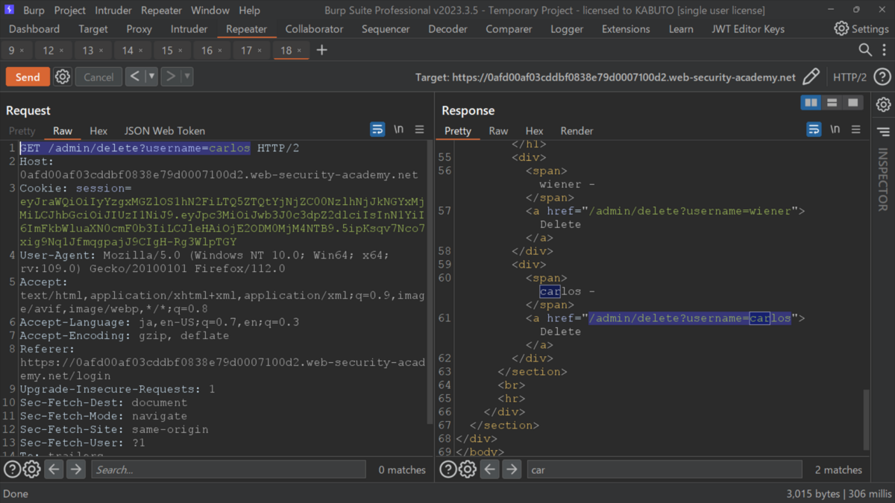Close Repeater tab 9
Screen dimensions: 895x503
pyautogui.click(x=22, y=51)
